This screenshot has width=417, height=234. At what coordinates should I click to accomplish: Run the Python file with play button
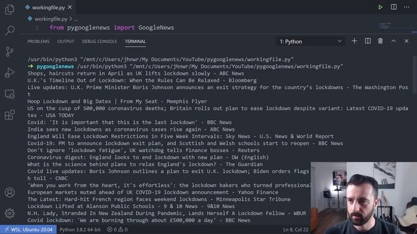(x=381, y=7)
